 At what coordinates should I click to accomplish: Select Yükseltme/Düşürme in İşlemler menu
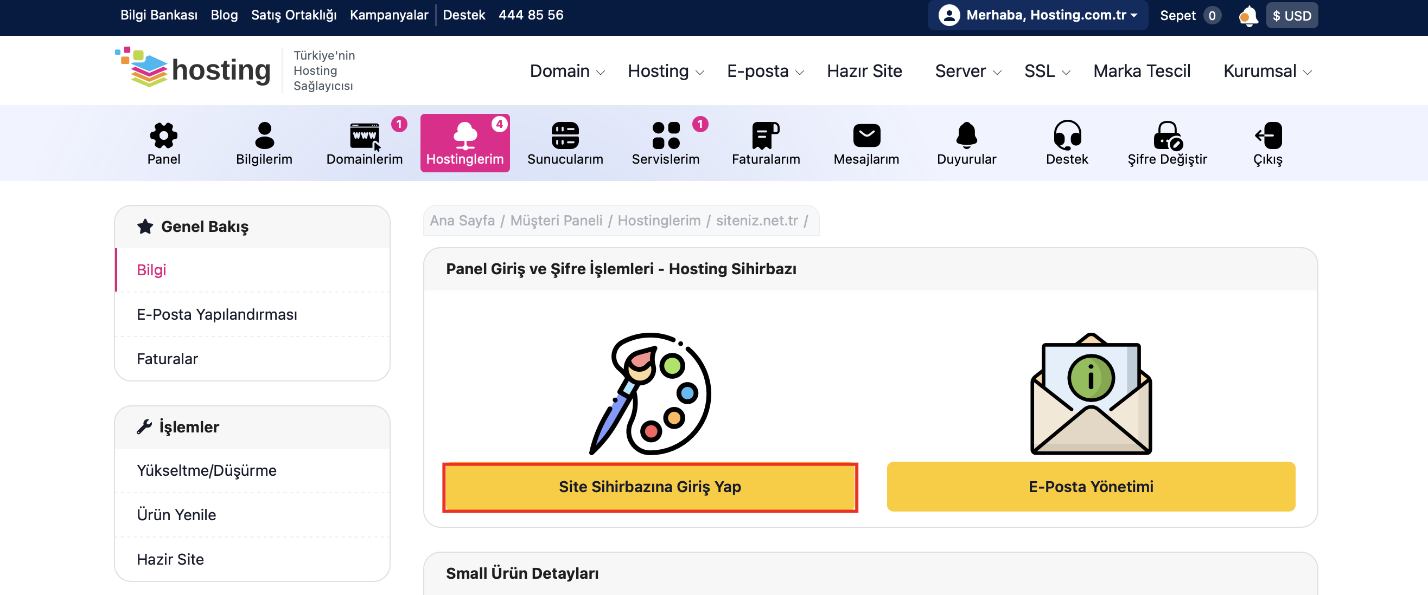pos(206,470)
